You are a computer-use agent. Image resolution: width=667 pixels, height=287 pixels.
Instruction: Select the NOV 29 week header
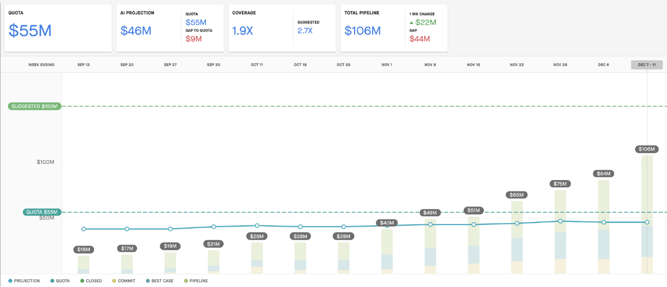pyautogui.click(x=560, y=65)
